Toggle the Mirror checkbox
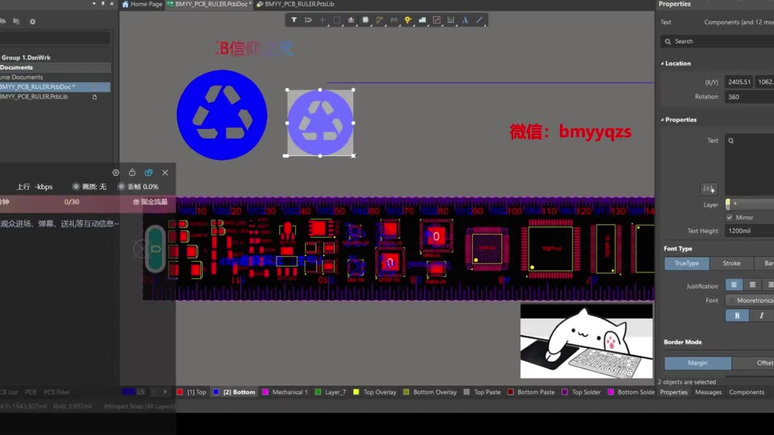The height and width of the screenshot is (435, 774). 729,217
